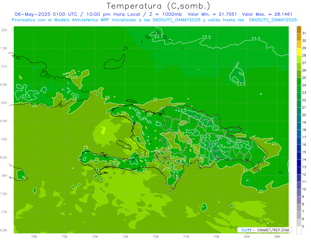Image resolution: width=311 pixels, height=240 pixels.
Task: Pick the orange legend swatch between 30 and 31
Action: 299,37
